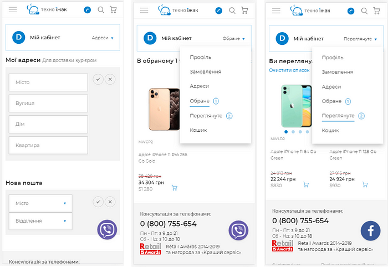This screenshot has height=267, width=388.
Task: Tap the search magnifier in the middle screen
Action: coord(232,11)
